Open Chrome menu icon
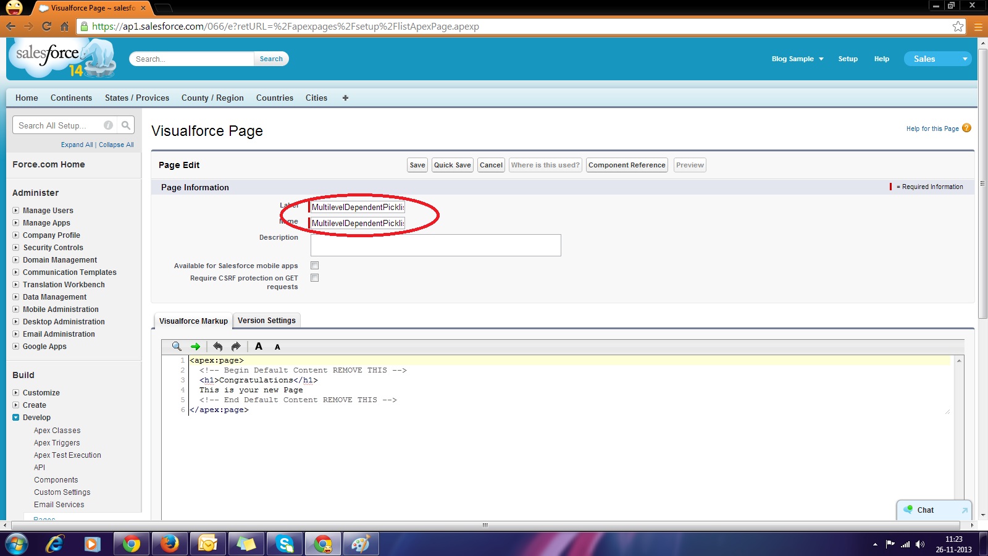The height and width of the screenshot is (556, 988). 978,27
